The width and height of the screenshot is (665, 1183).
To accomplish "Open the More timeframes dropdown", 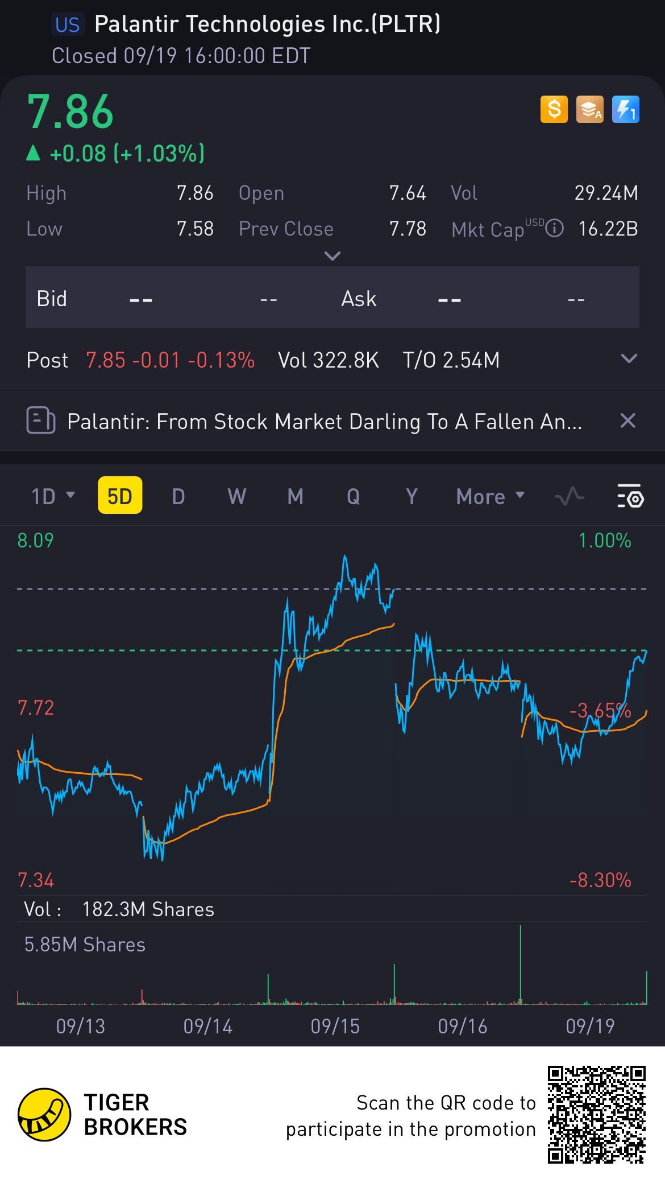I will coord(490,497).
